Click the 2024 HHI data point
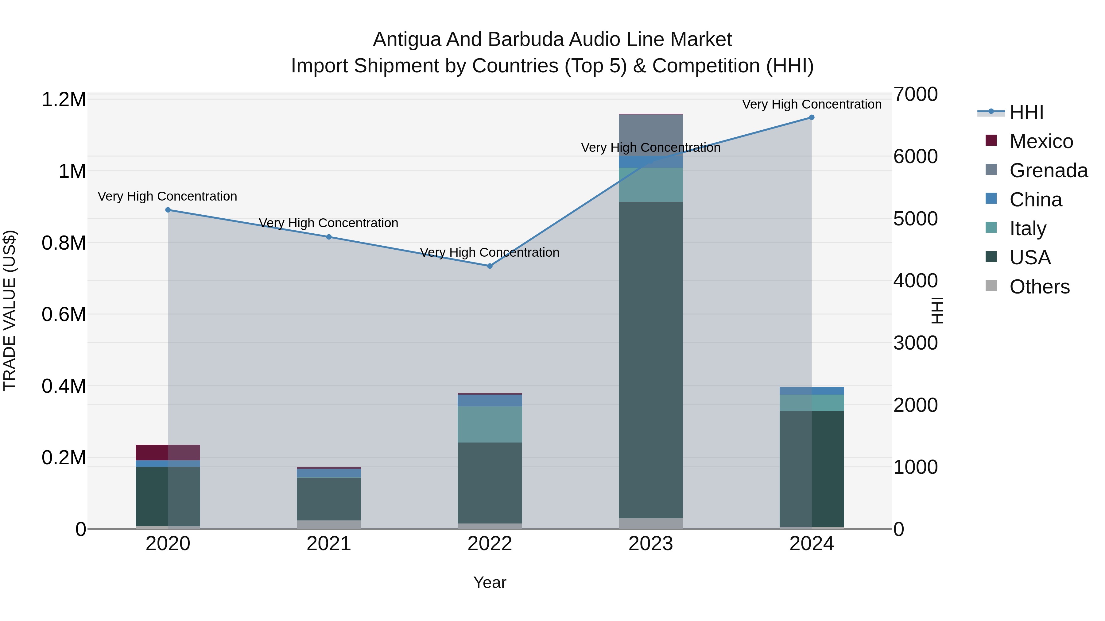This screenshot has height=621, width=1105. coord(812,117)
